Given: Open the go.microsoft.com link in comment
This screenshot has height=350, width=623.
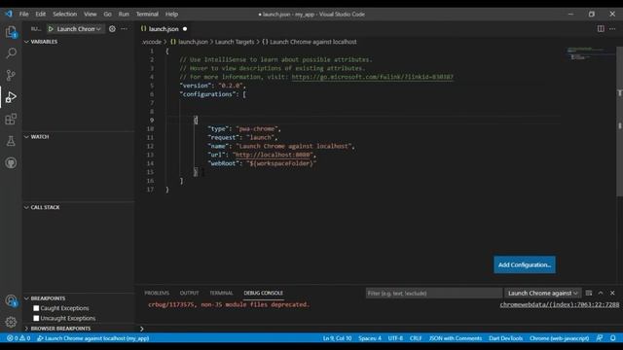Looking at the screenshot, I should click(372, 77).
